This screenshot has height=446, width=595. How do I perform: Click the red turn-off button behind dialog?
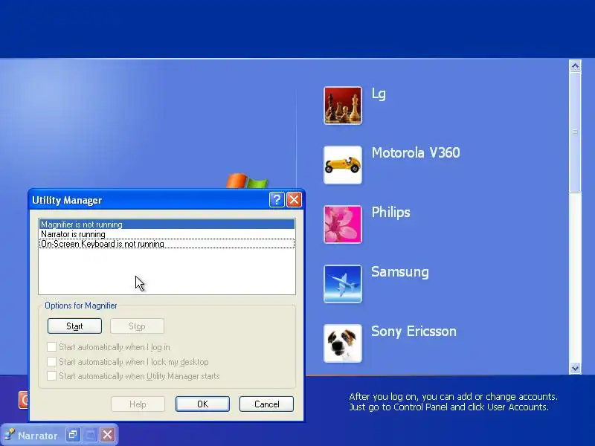[x=23, y=400]
